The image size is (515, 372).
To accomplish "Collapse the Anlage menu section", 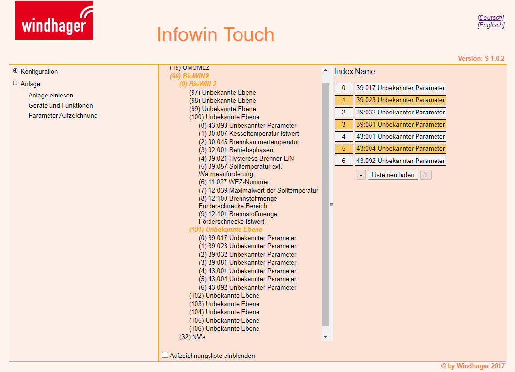I will pos(16,83).
